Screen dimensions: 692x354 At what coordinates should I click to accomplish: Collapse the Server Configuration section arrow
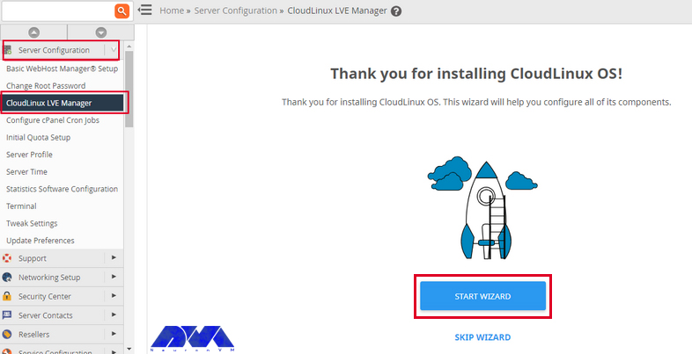point(114,50)
